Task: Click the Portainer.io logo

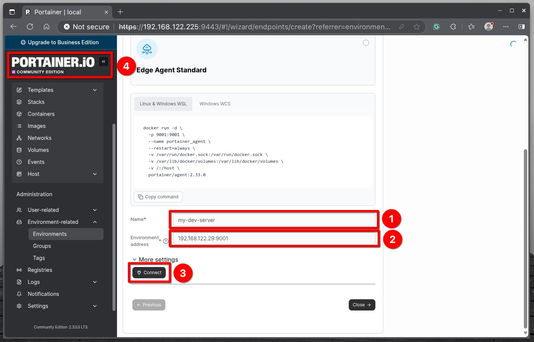Action: point(53,65)
